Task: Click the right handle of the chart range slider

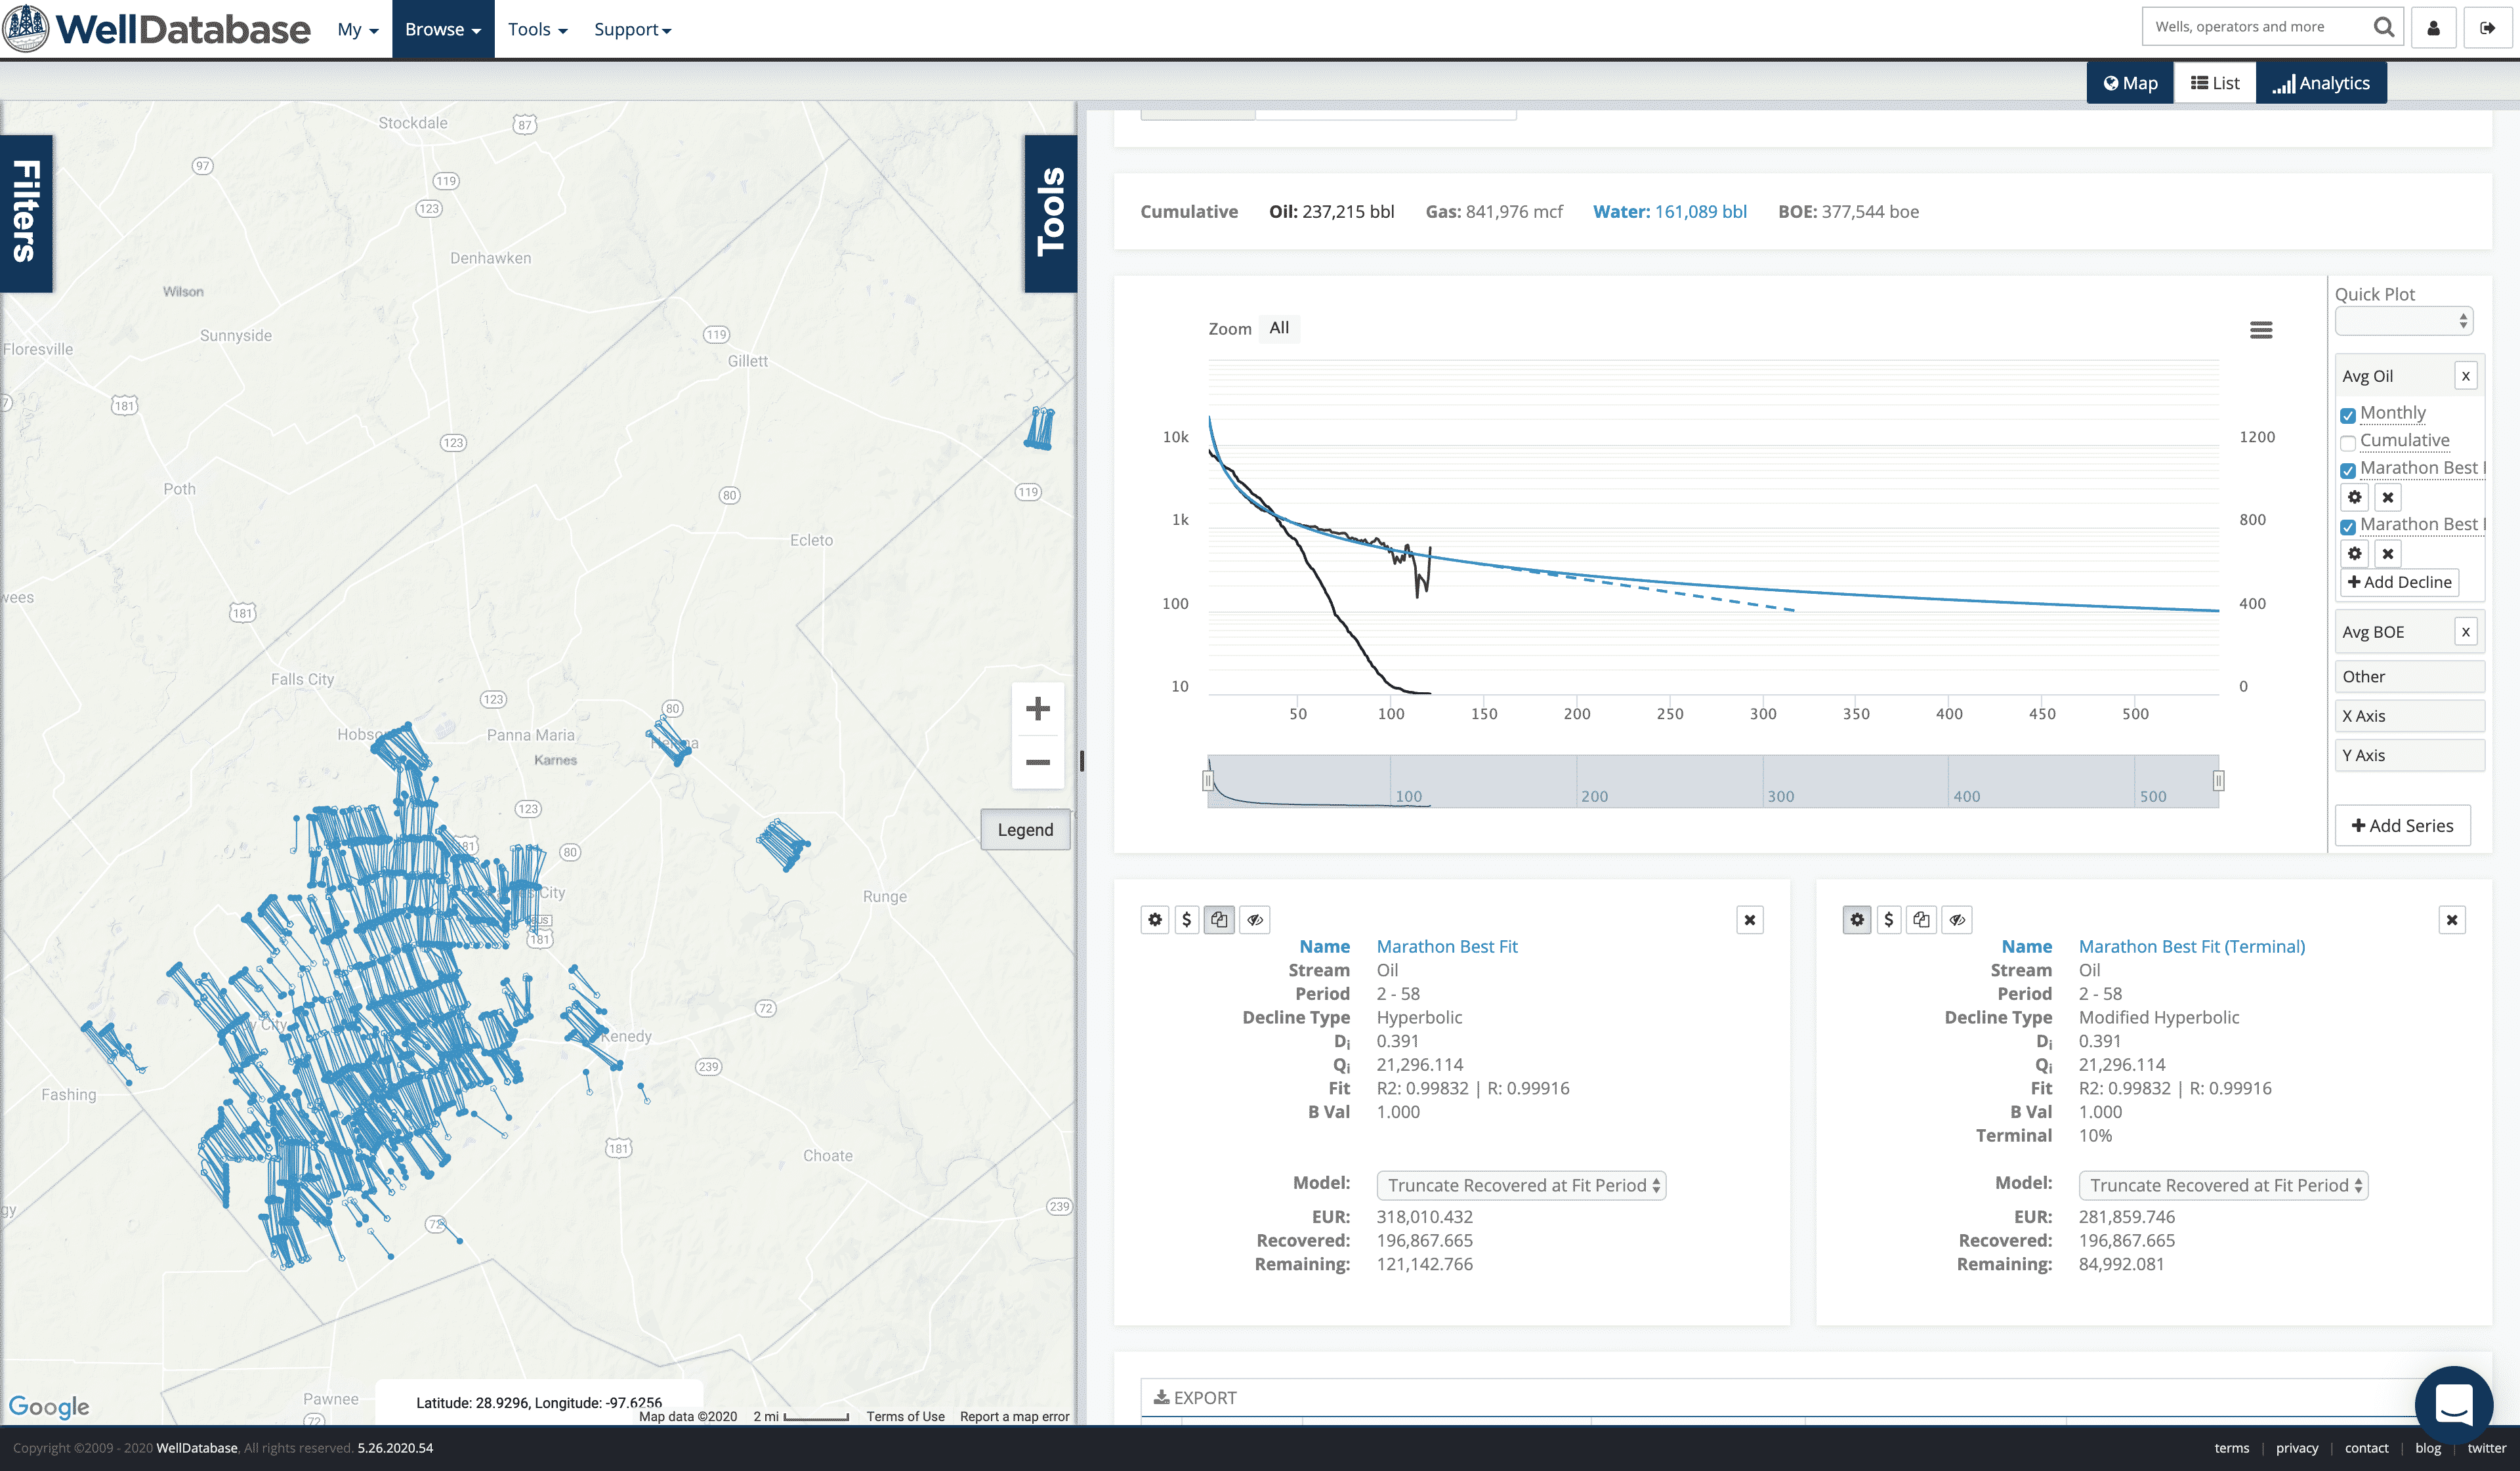Action: [2218, 780]
